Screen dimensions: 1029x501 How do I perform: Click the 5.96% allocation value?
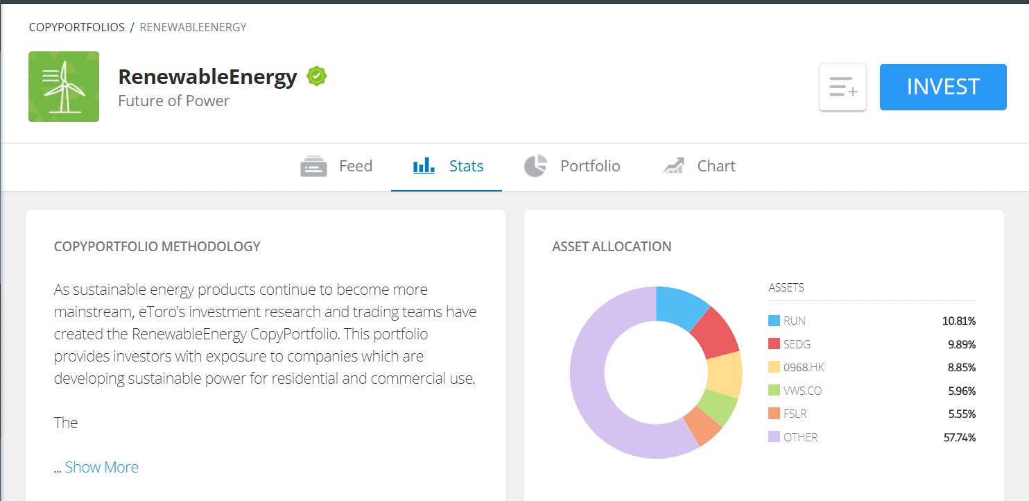click(962, 391)
